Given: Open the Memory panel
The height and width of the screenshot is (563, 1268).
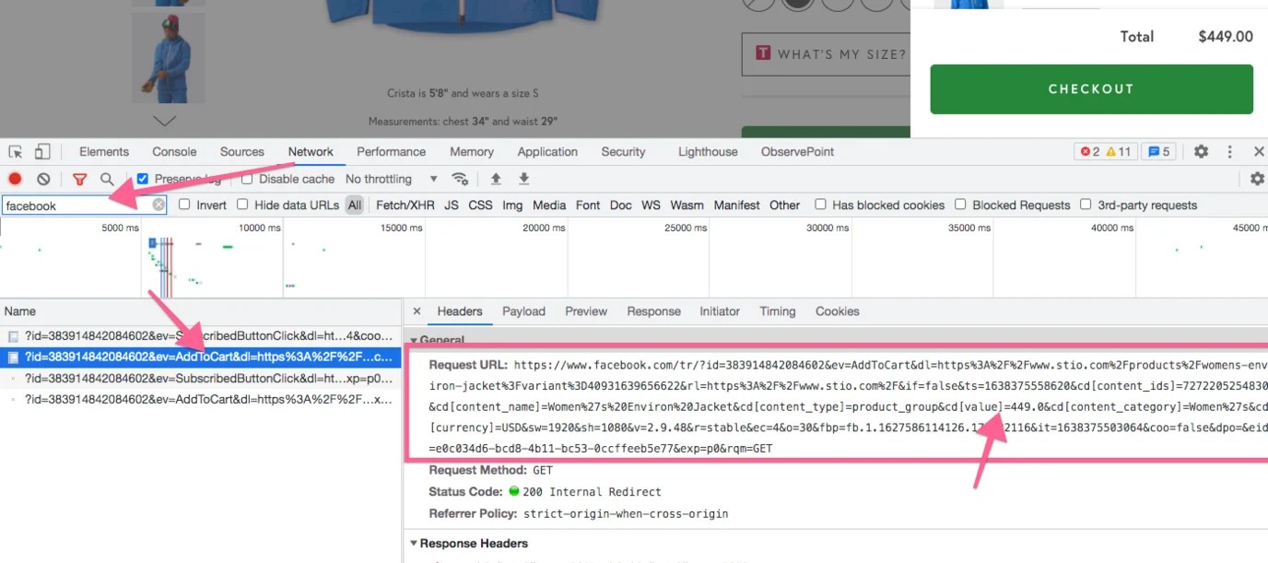Looking at the screenshot, I should tap(472, 152).
